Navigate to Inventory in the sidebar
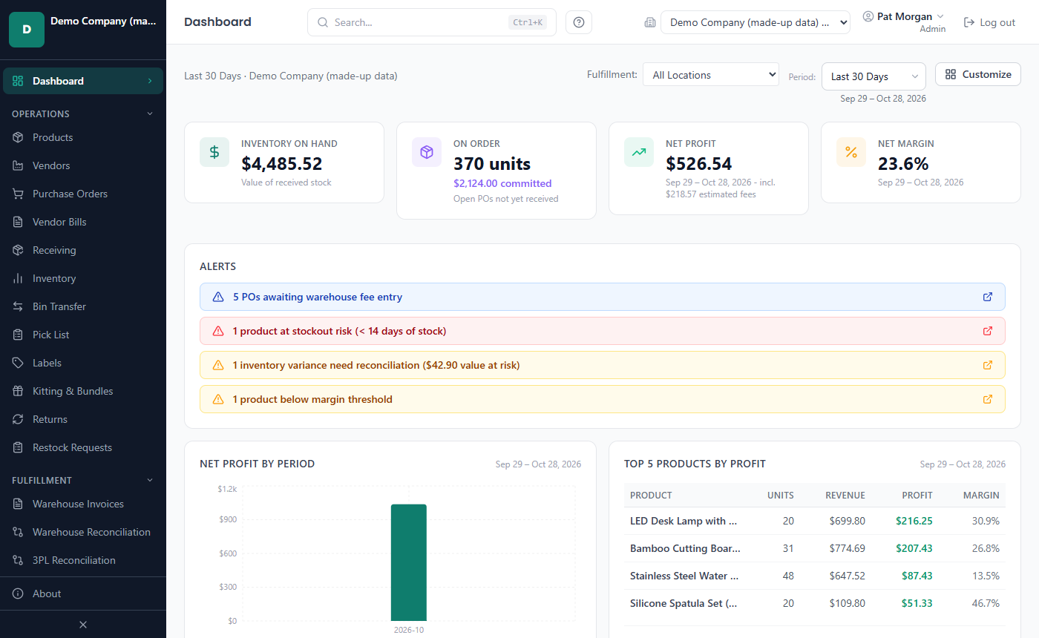 tap(83, 278)
